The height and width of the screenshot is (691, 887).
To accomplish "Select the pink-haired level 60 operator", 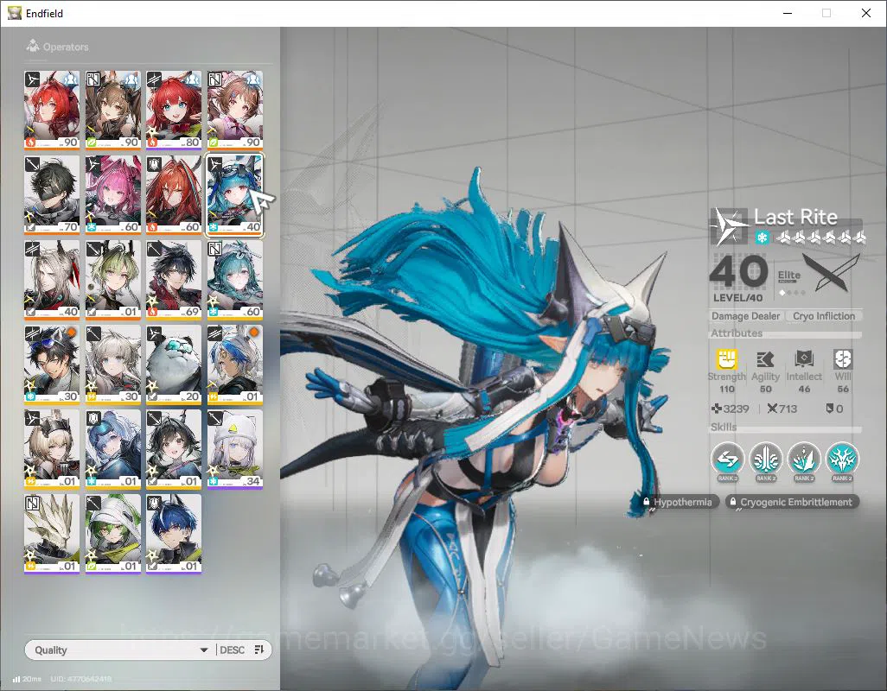I will [112, 195].
